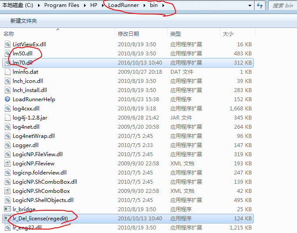
Task: Click the LogicNP.ShComboBox.dll file icon
Action: click(7, 182)
